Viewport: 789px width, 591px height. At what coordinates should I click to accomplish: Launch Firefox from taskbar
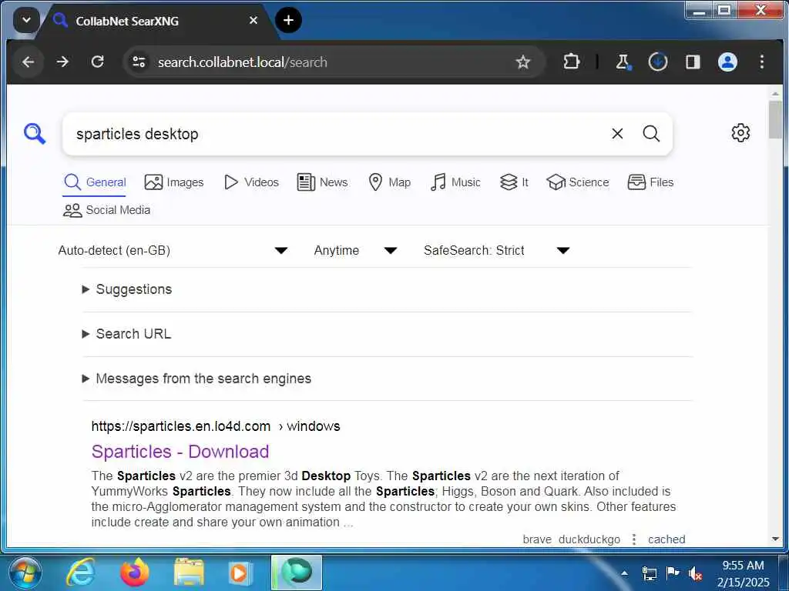pos(135,573)
